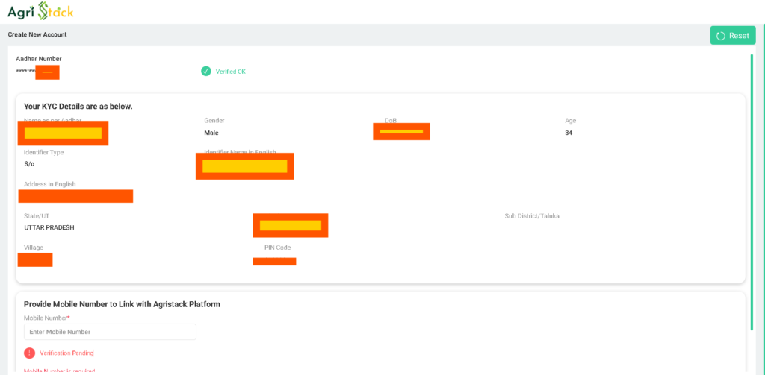Focus the Enter Mobile Number field
The height and width of the screenshot is (375, 765).
(x=110, y=332)
